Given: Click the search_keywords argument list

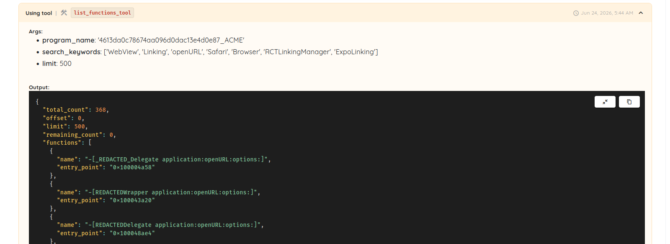Looking at the screenshot, I should click(241, 52).
